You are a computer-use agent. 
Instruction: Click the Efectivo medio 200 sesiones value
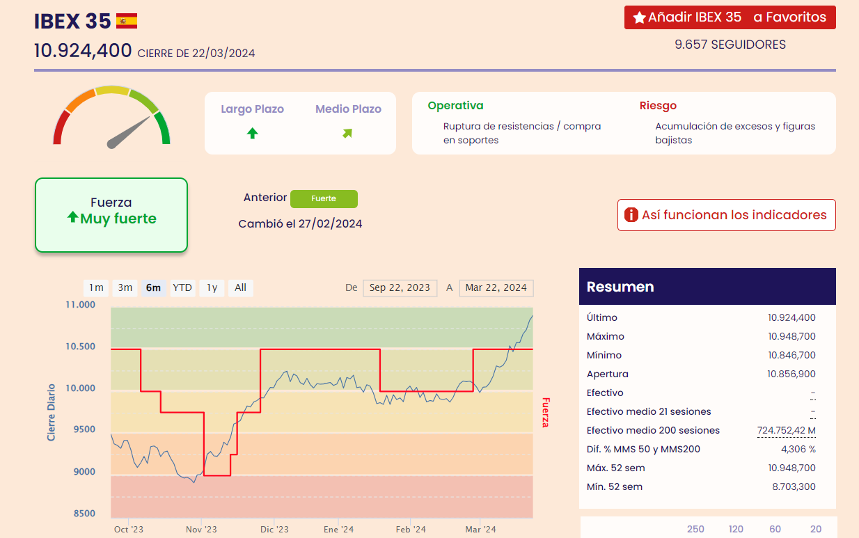(x=786, y=431)
